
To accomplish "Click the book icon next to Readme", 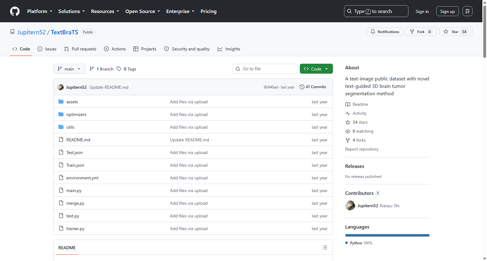I will [x=348, y=105].
